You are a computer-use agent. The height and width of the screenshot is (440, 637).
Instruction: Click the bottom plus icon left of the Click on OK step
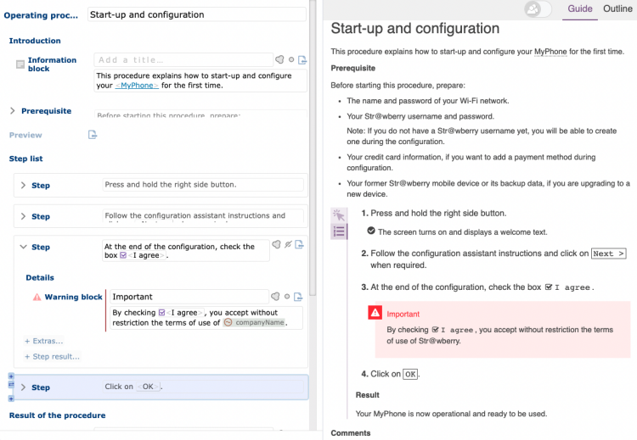pyautogui.click(x=11, y=398)
